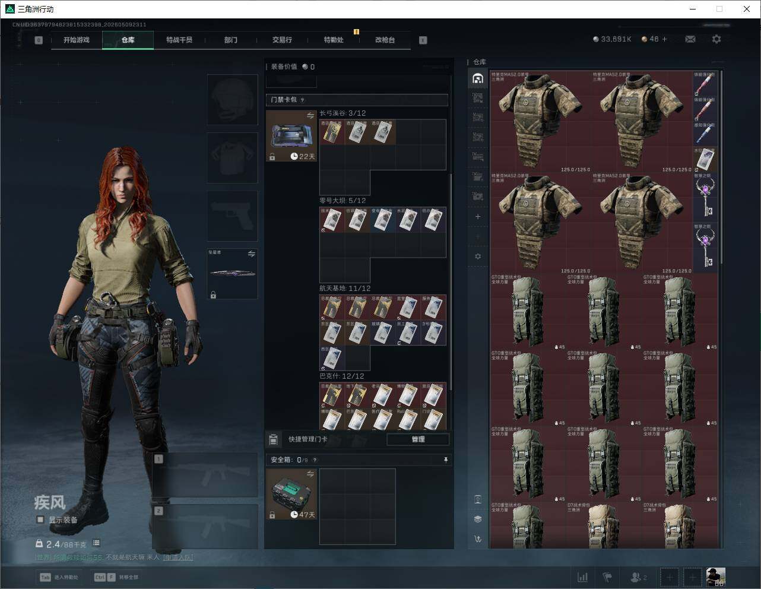Open the 开始游戏 tab
The height and width of the screenshot is (589, 761).
pyautogui.click(x=77, y=40)
